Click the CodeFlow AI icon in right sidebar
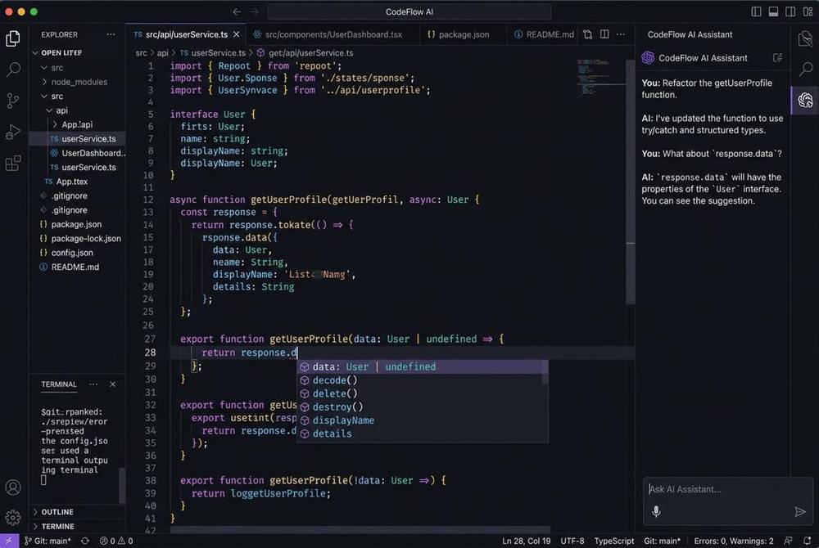Screen dimensions: 819x548 tap(805, 100)
